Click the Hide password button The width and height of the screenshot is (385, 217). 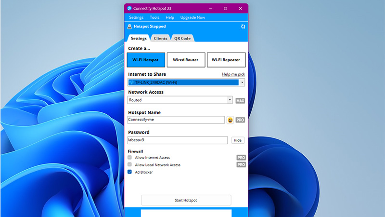click(237, 140)
